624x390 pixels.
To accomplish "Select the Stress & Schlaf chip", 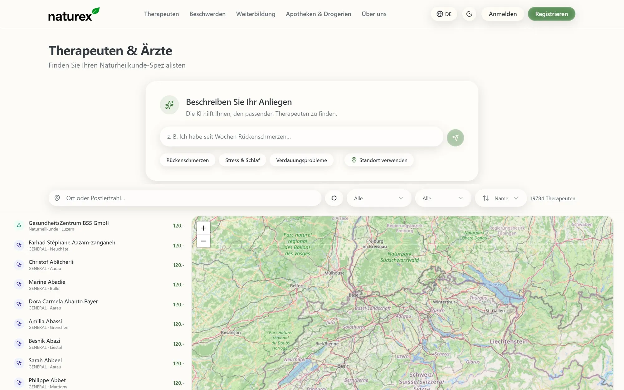I will (242, 160).
